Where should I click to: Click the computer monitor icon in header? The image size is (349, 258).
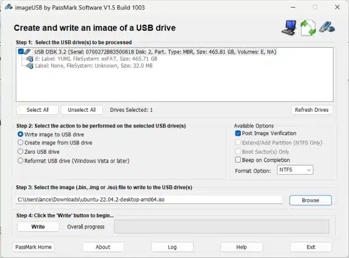[x=289, y=28]
